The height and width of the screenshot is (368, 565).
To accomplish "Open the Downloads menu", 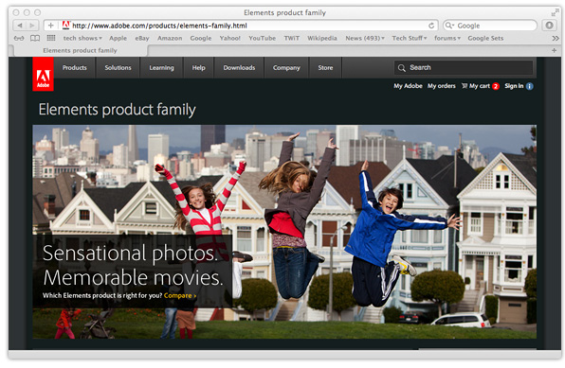I will point(239,67).
